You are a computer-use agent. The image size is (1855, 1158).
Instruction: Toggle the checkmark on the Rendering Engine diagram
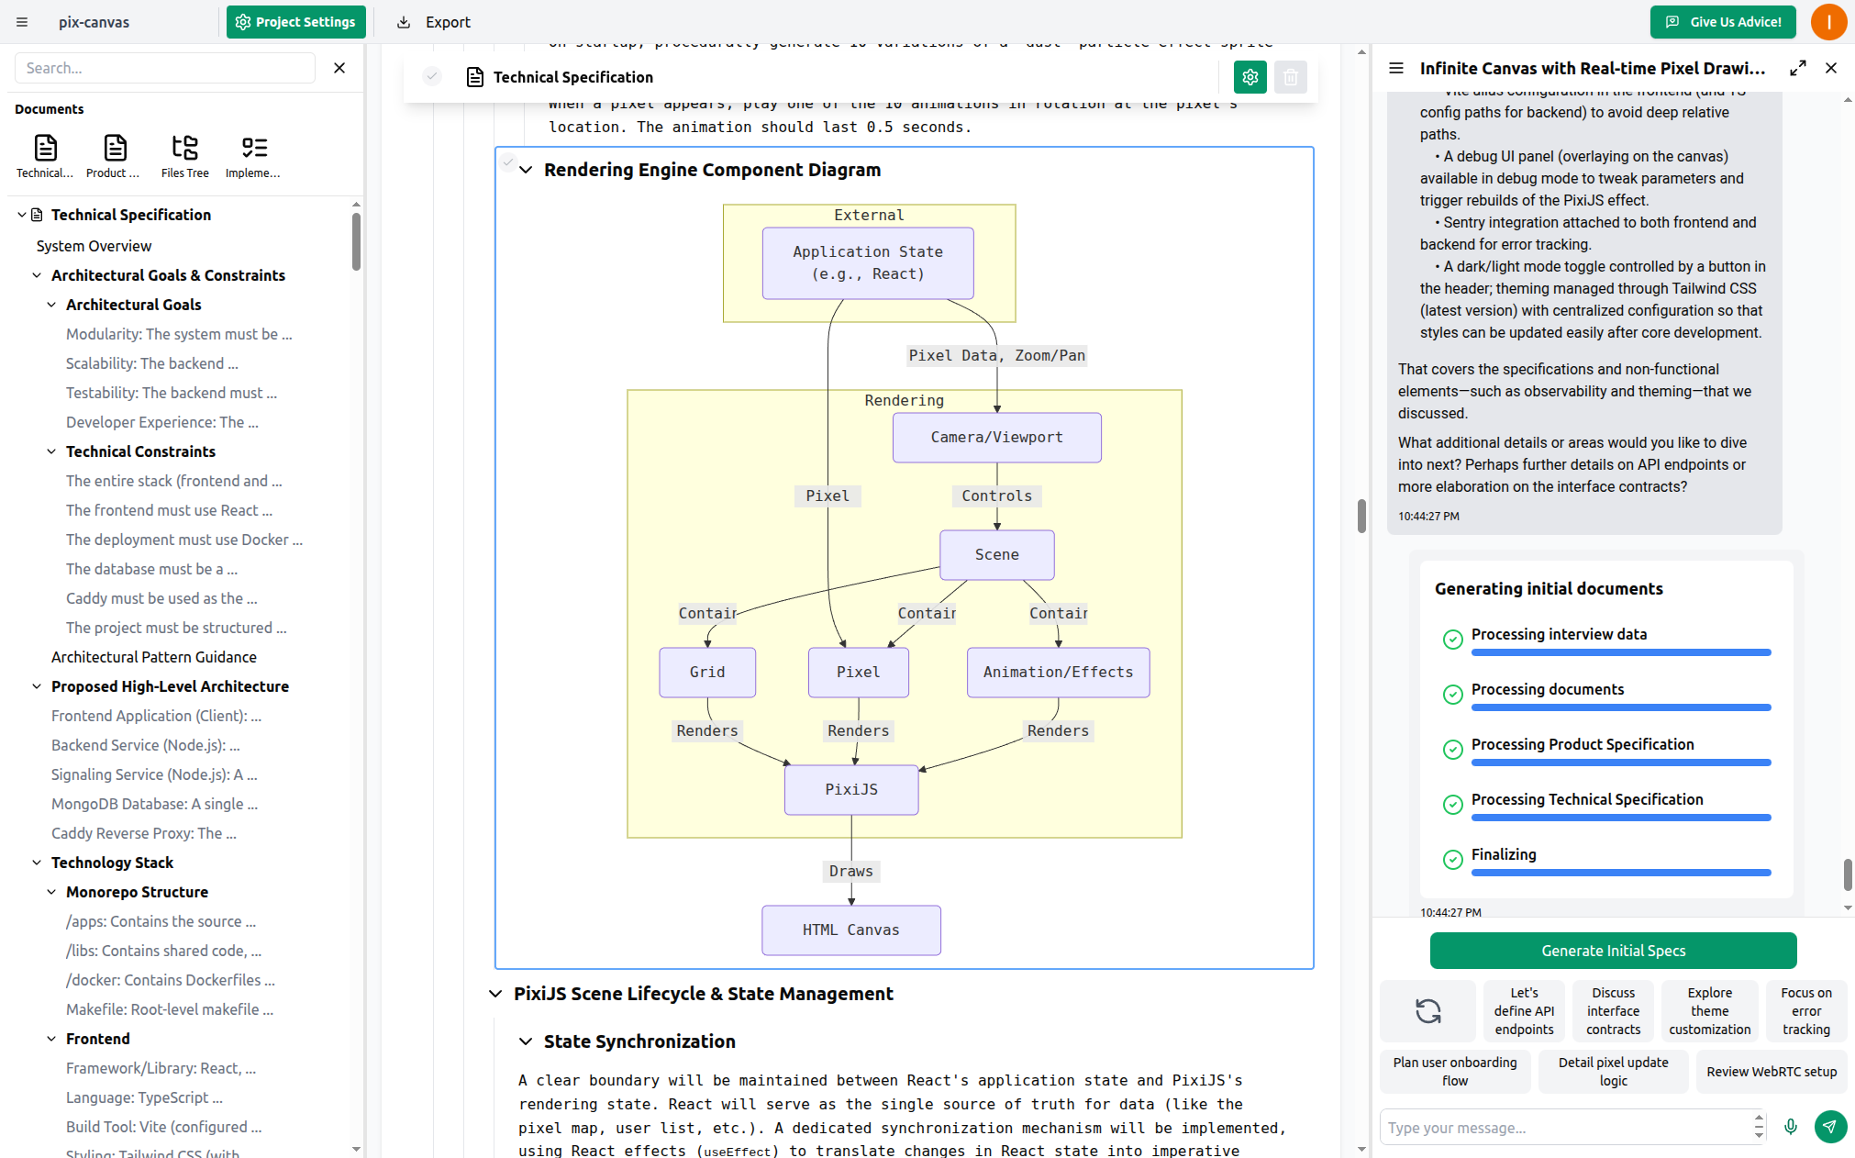coord(509,161)
